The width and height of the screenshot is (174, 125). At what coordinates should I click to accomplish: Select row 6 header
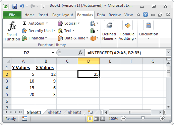click(7, 101)
